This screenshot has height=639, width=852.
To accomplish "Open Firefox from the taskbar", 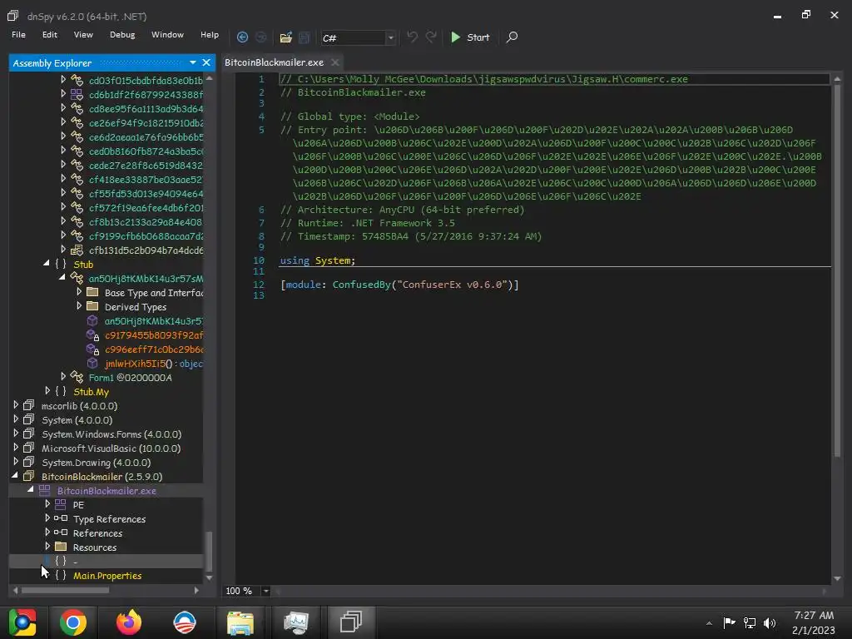I will [x=129, y=622].
